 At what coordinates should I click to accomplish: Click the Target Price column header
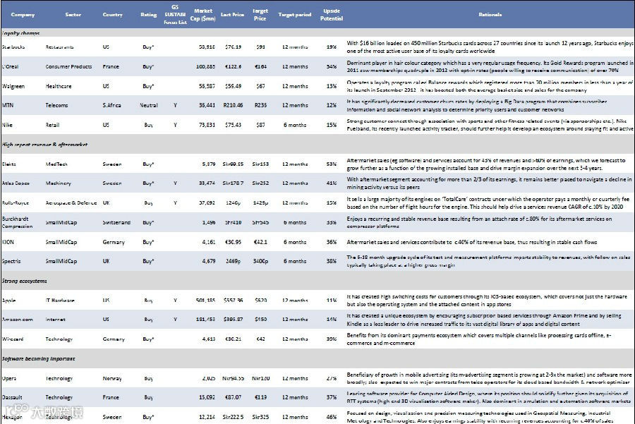click(260, 15)
